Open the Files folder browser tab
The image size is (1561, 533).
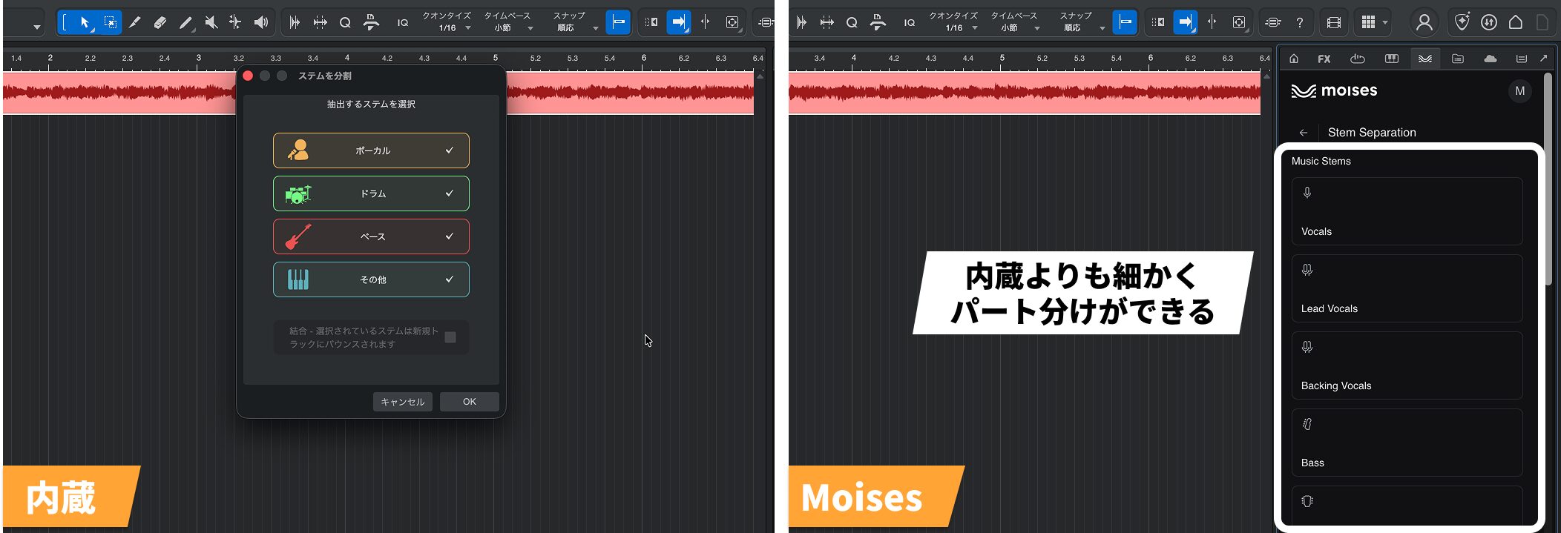point(1458,59)
